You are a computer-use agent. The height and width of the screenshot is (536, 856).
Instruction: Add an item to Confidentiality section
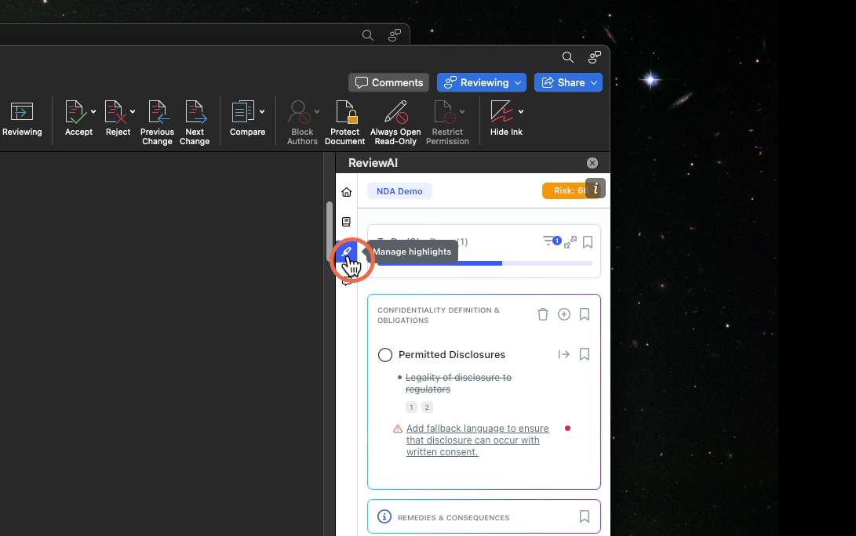tap(564, 314)
